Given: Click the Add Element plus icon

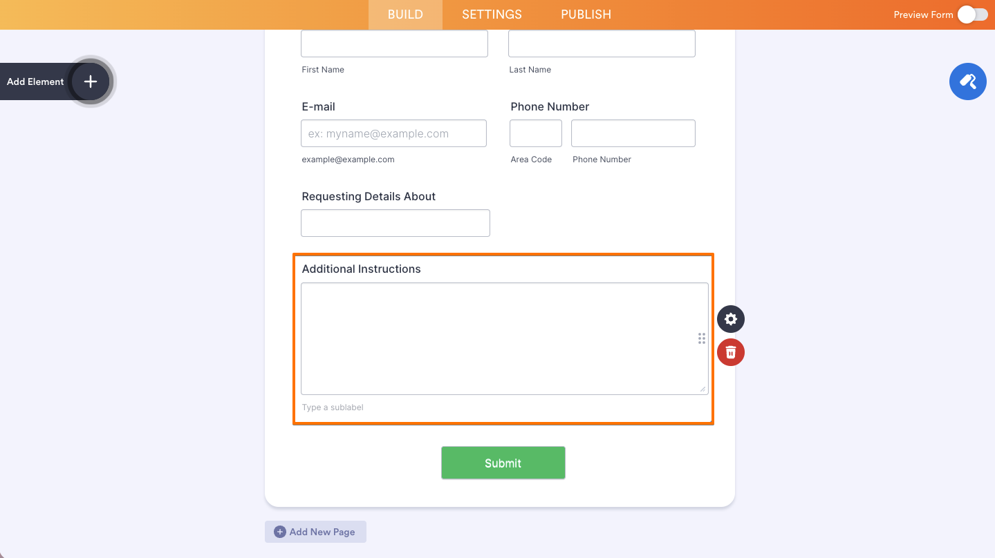Looking at the screenshot, I should click(89, 81).
